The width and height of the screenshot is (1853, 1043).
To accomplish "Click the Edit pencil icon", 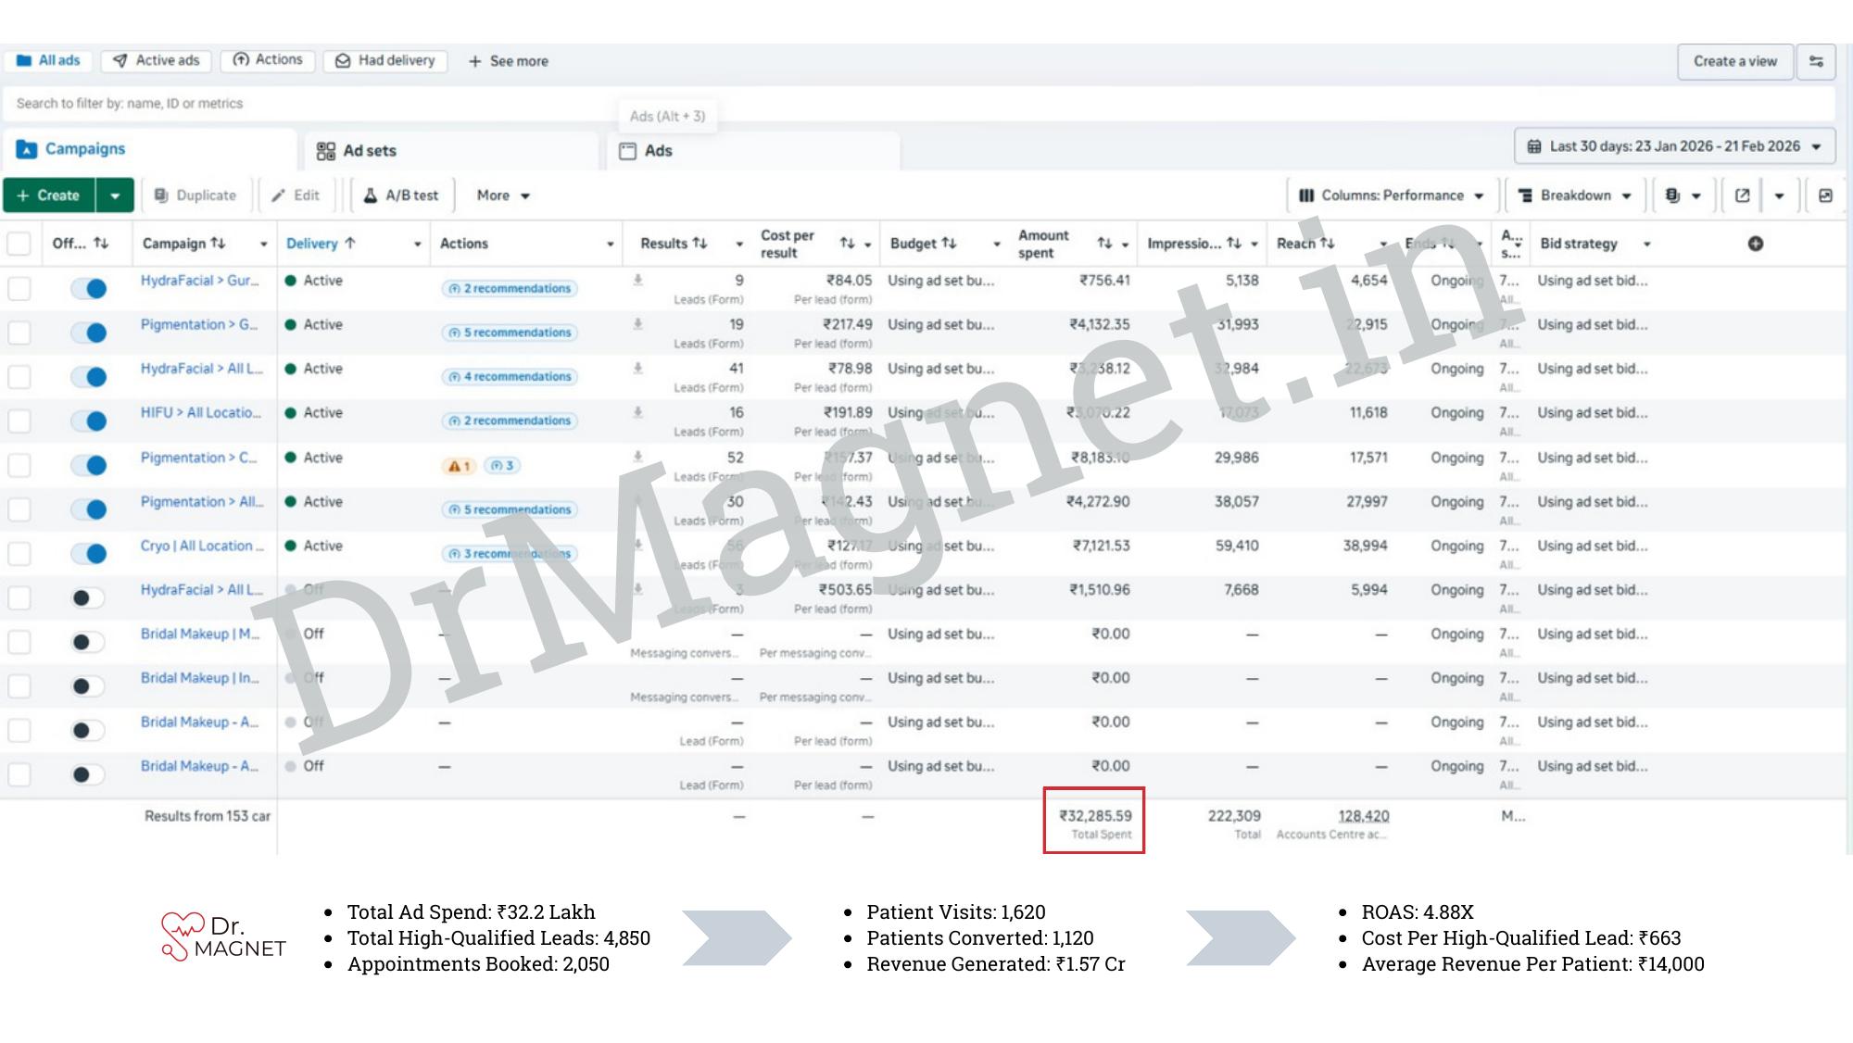I will pos(278,195).
